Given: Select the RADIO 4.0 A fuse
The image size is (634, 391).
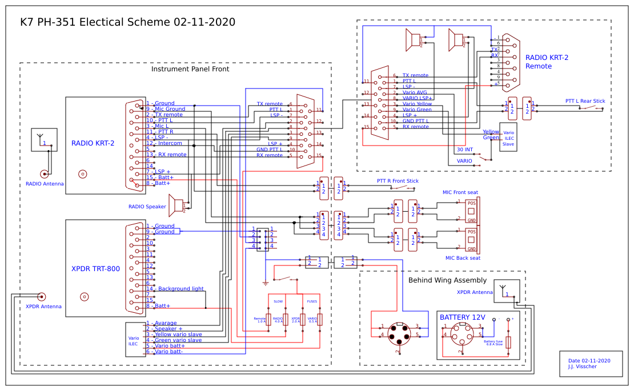Looking at the screenshot, I should pyautogui.click(x=286, y=320).
